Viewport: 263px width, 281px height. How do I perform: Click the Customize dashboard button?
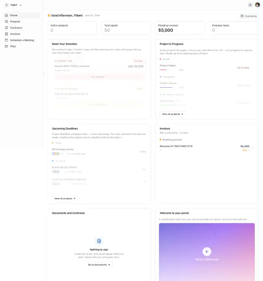[x=249, y=16]
